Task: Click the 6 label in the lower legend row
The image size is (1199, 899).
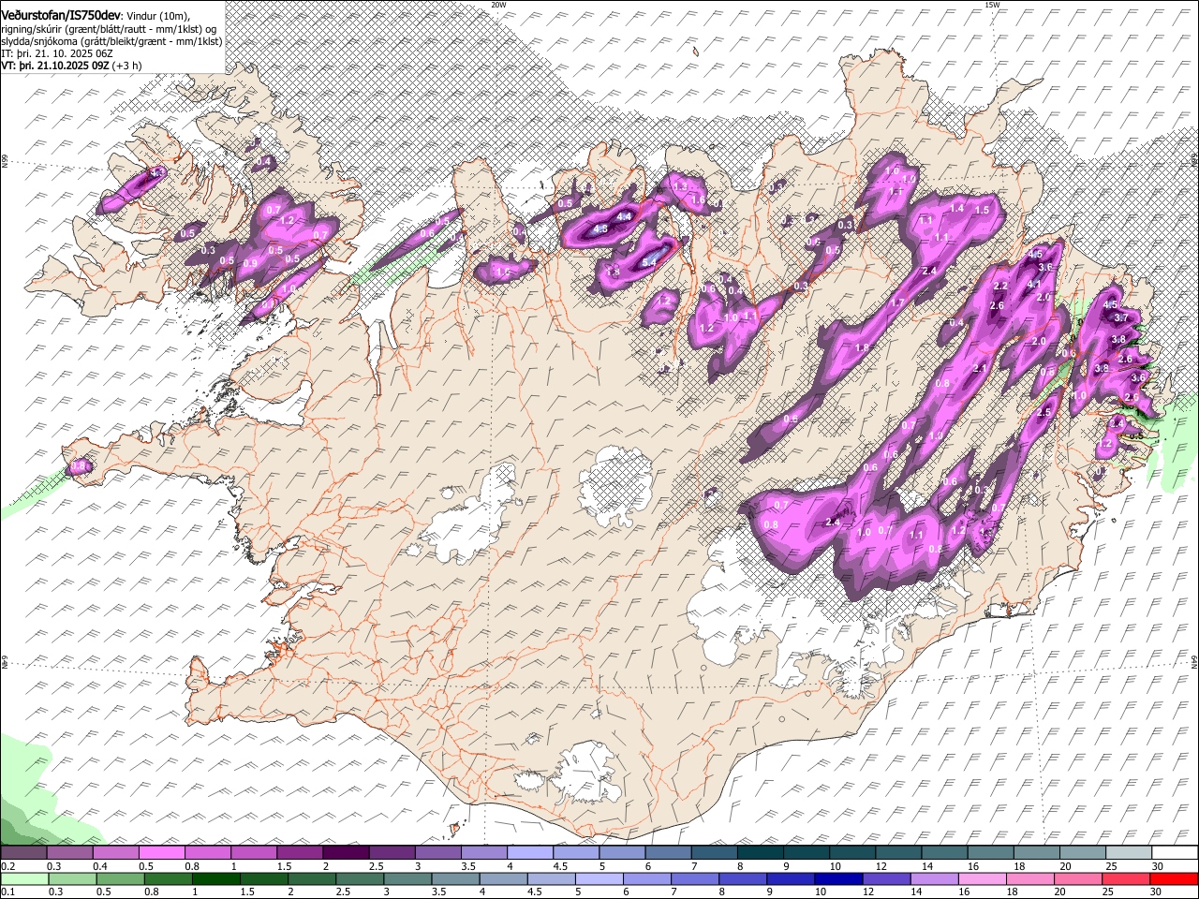Action: tap(628, 892)
